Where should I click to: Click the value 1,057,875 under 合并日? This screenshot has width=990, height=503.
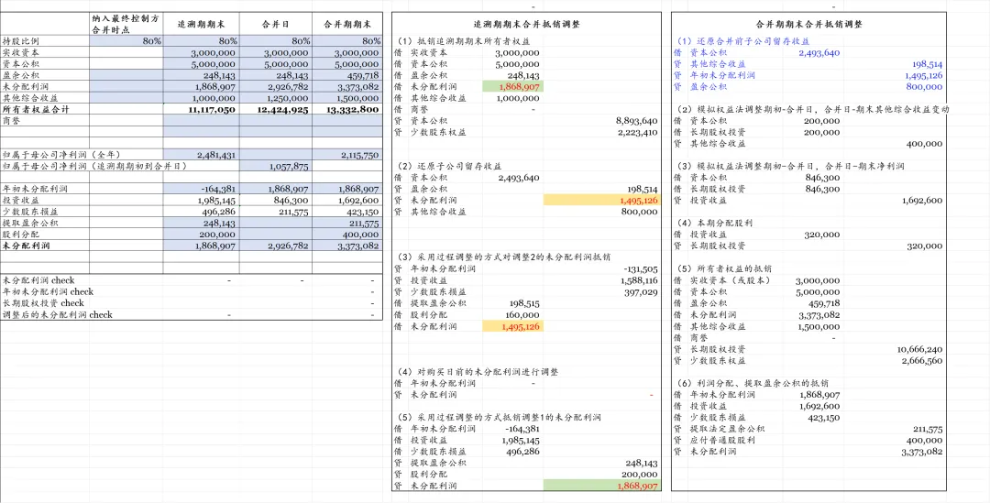click(x=289, y=166)
